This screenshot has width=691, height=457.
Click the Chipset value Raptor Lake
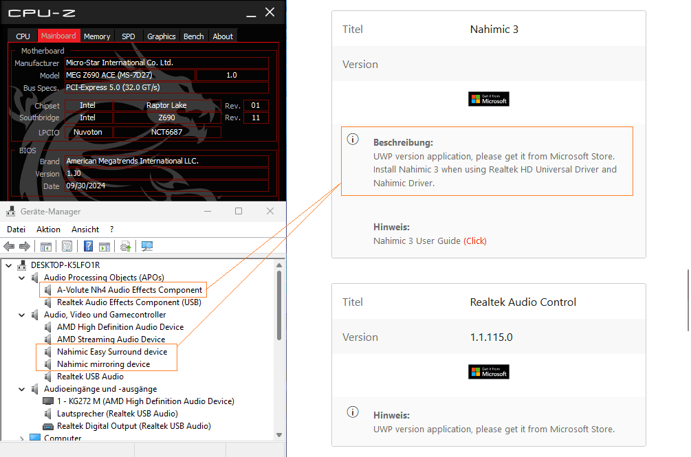tap(167, 106)
